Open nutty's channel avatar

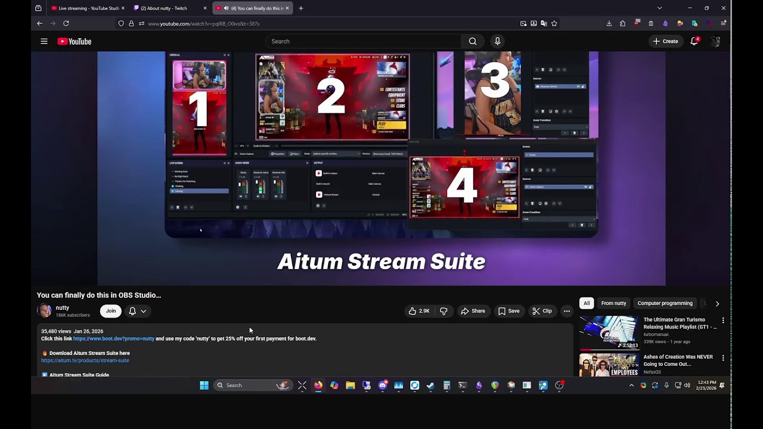click(x=45, y=311)
